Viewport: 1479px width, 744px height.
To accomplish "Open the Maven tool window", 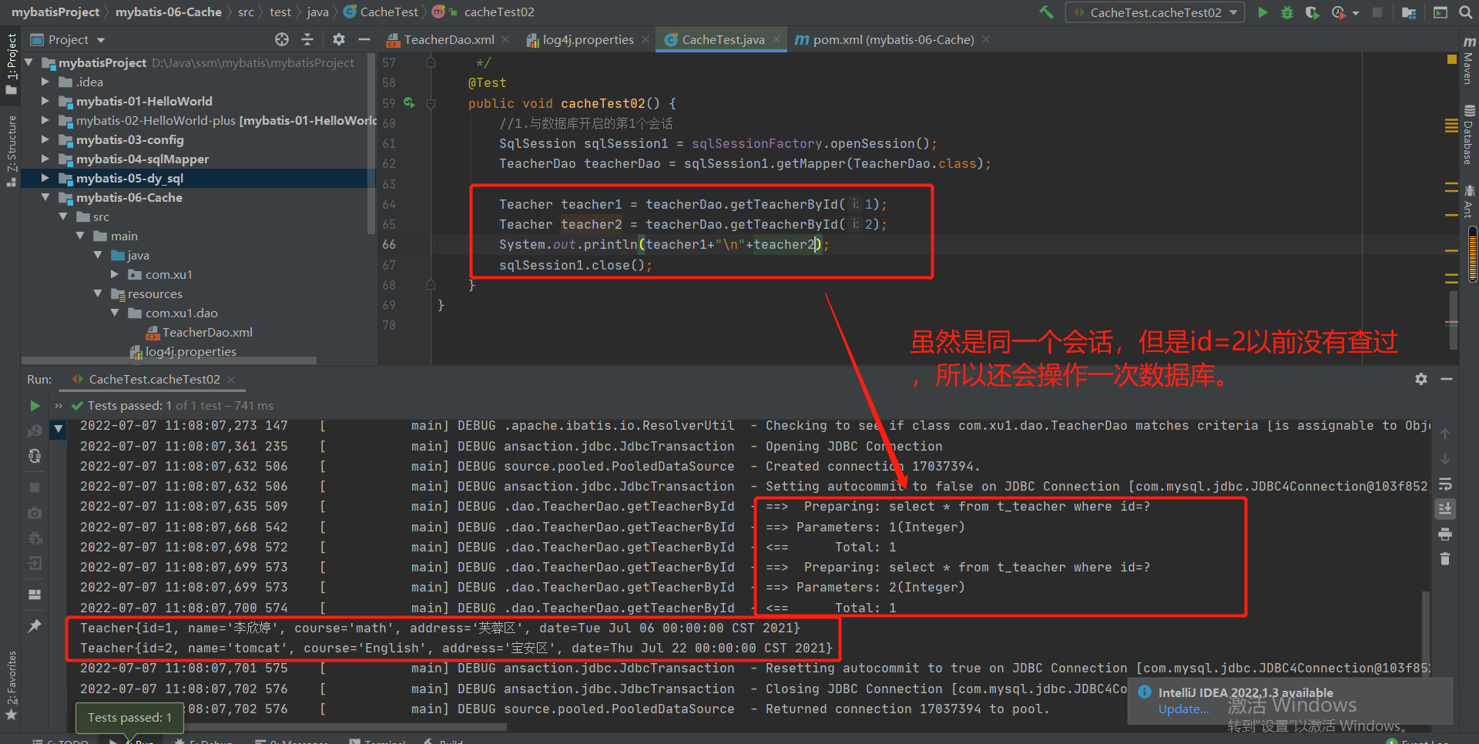I will (x=1469, y=60).
